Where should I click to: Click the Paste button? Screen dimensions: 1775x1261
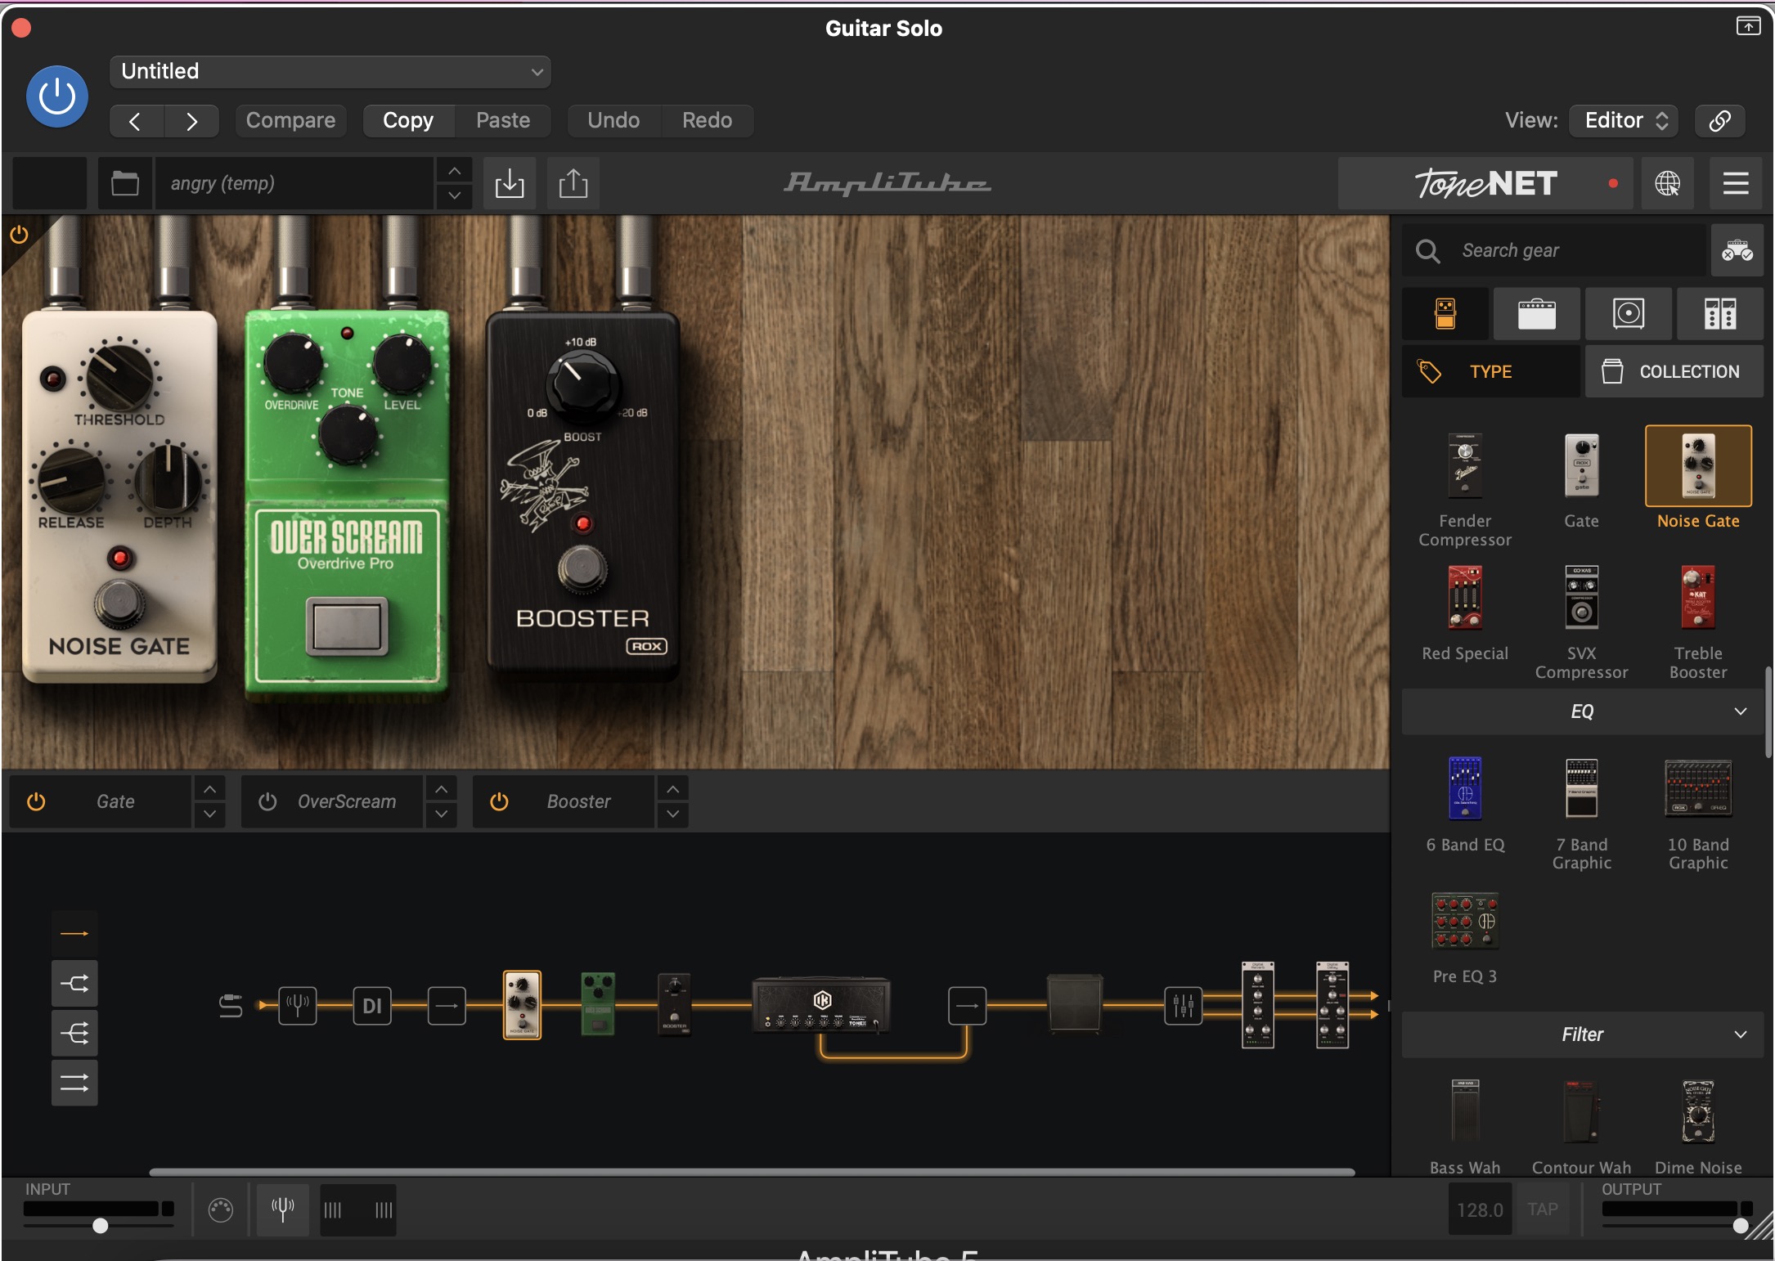point(503,120)
